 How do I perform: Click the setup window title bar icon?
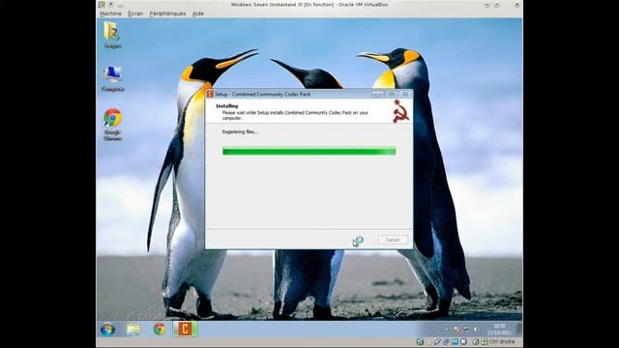[210, 95]
